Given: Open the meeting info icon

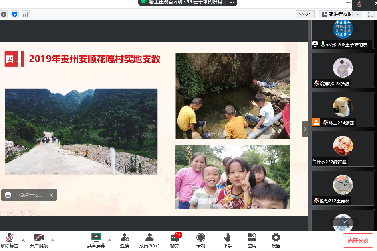Looking at the screenshot, I should coord(4,14).
